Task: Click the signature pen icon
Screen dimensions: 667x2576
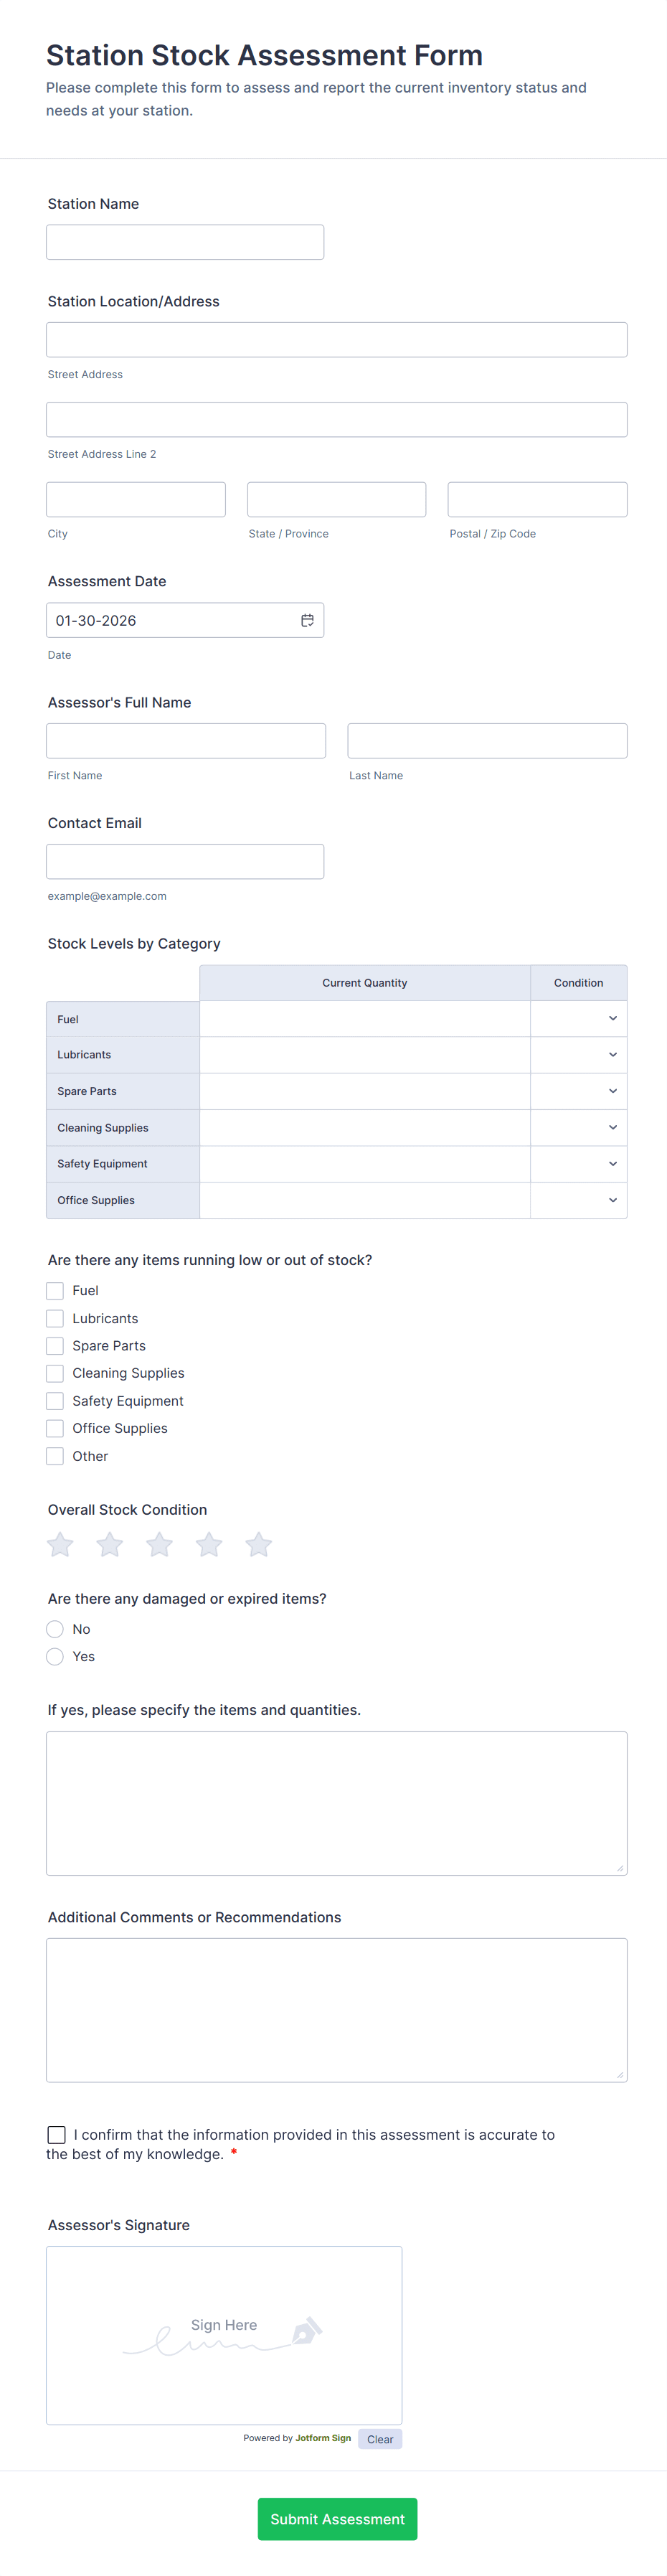Action: (306, 2332)
